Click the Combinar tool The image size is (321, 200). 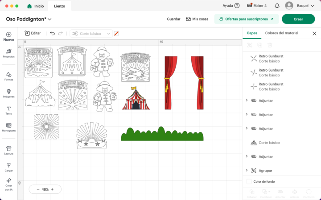click(266, 193)
